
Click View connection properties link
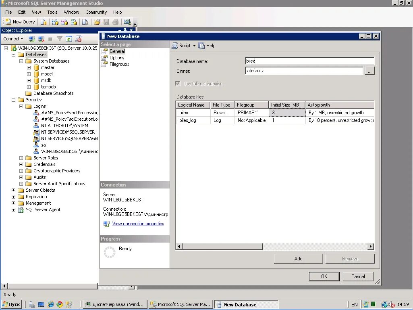pyautogui.click(x=138, y=224)
